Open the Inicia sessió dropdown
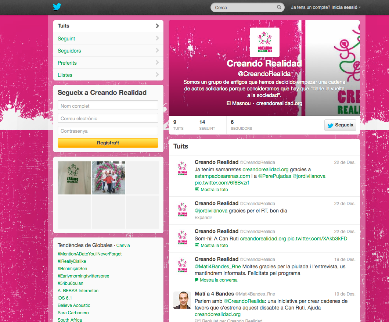 point(346,7)
